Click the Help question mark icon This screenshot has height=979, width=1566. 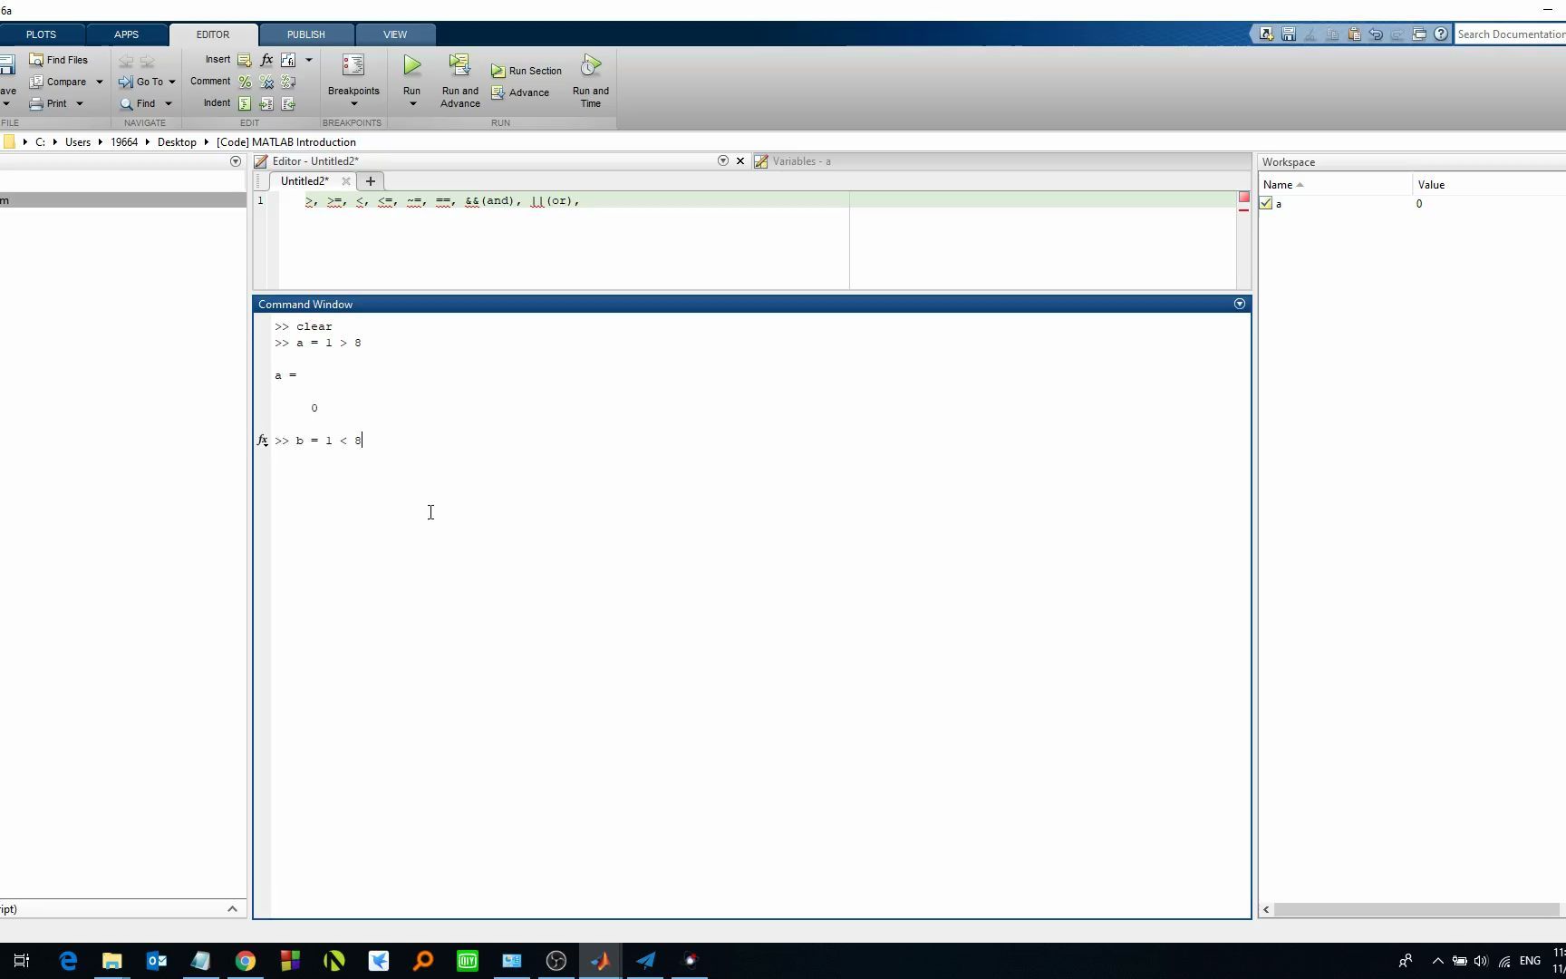(1440, 34)
